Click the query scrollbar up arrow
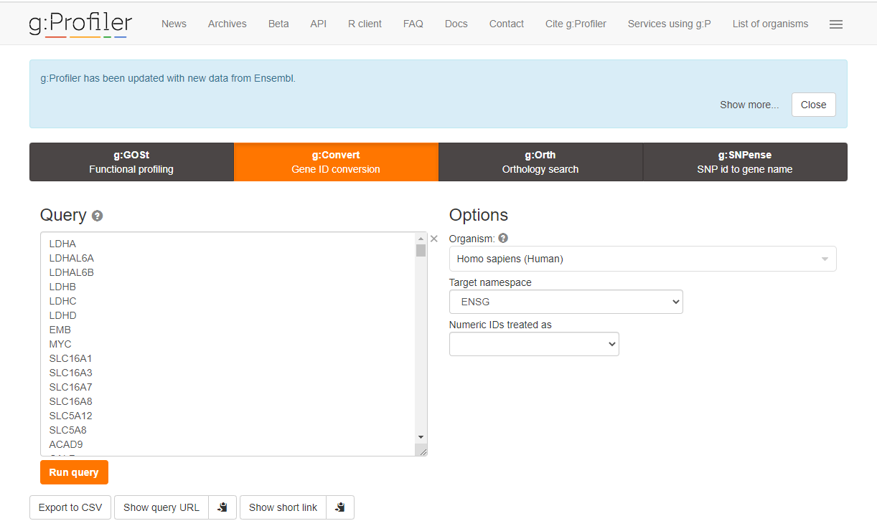The height and width of the screenshot is (526, 877). point(421,238)
